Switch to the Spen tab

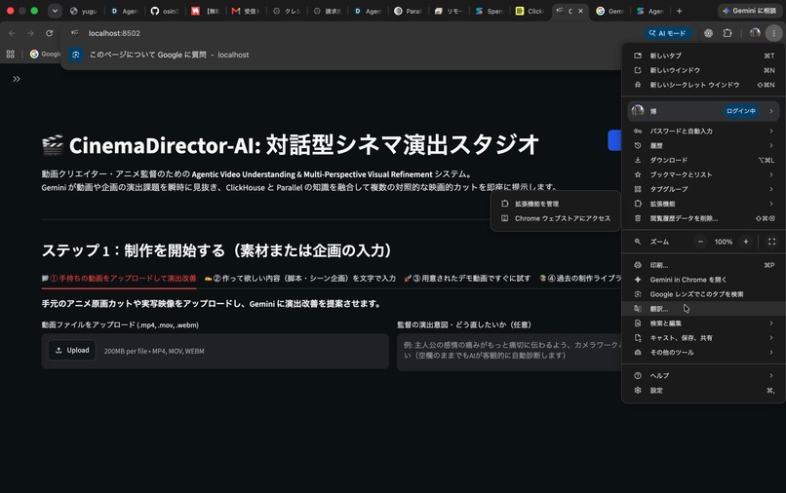tap(490, 11)
